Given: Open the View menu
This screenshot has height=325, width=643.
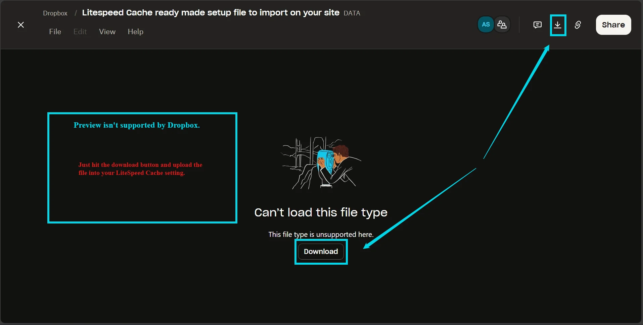Looking at the screenshot, I should [x=107, y=31].
